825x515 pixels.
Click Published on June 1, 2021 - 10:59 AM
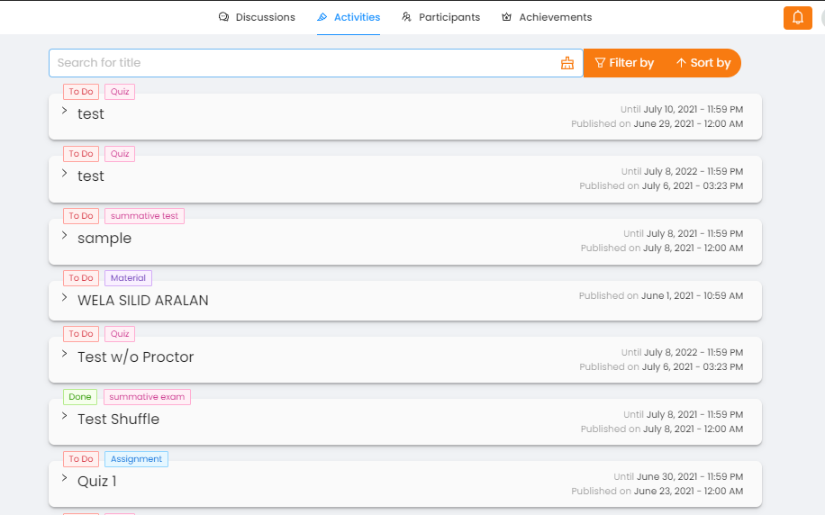(661, 295)
